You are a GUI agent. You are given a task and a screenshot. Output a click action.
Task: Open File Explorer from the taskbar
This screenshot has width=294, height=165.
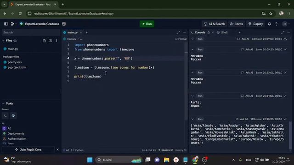click(166, 160)
